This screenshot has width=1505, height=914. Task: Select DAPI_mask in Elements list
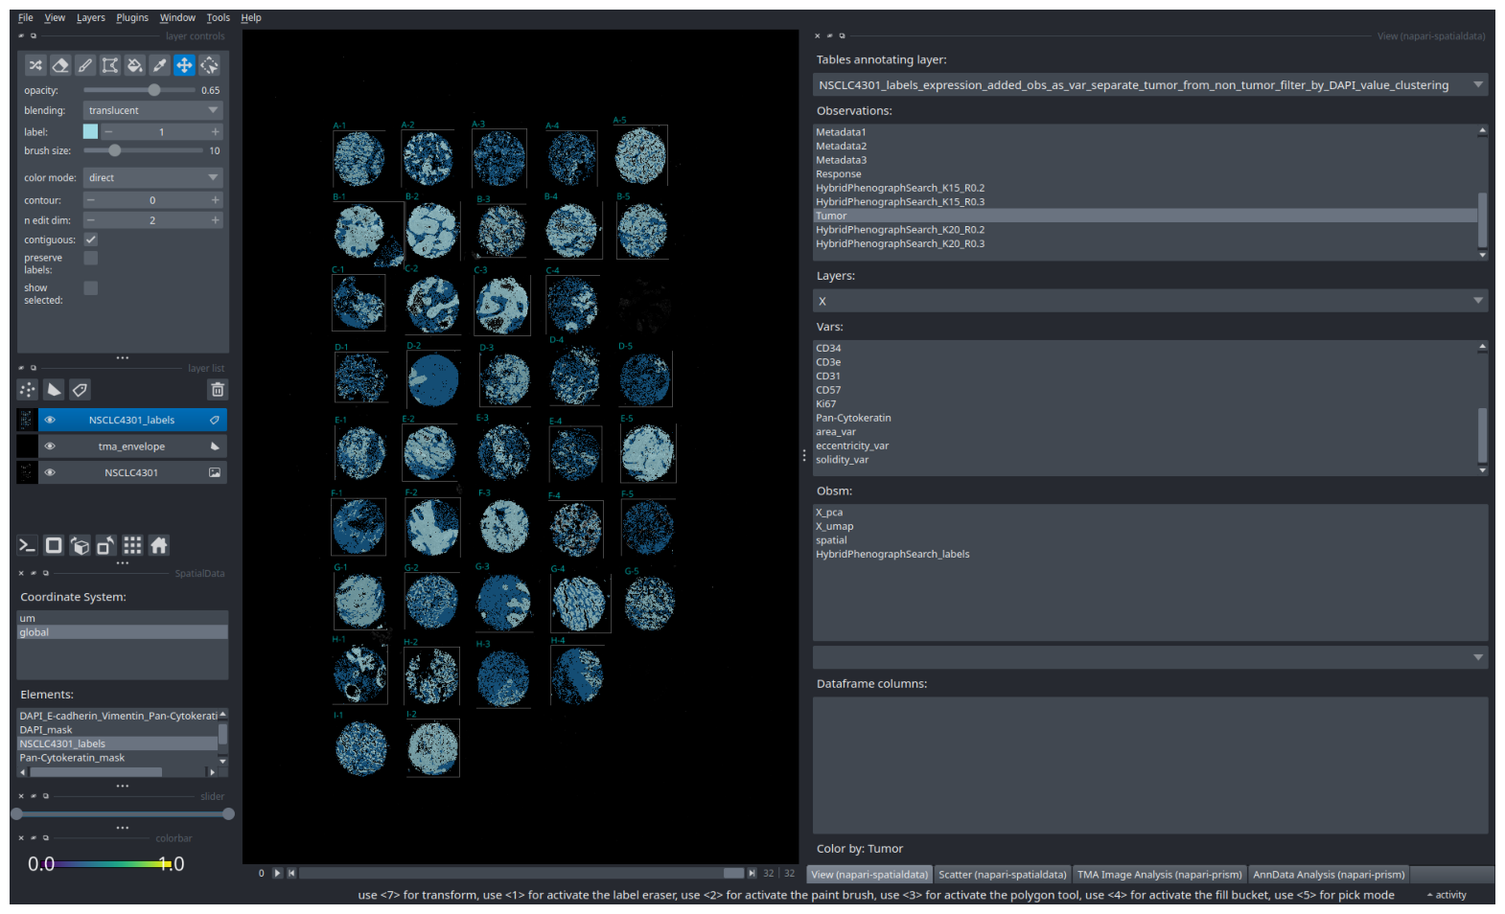pos(117,730)
